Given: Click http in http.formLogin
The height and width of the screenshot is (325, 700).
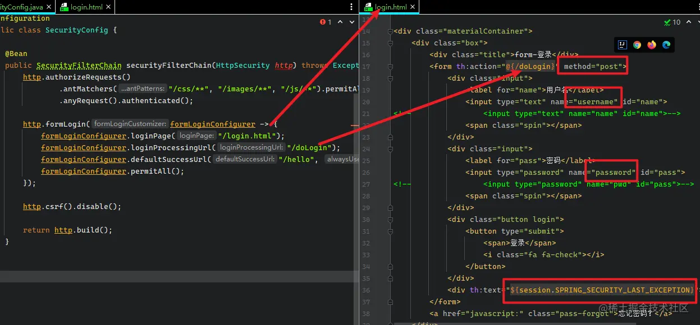Looking at the screenshot, I should (x=32, y=124).
